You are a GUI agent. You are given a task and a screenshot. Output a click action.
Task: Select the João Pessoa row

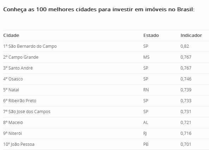106,144
